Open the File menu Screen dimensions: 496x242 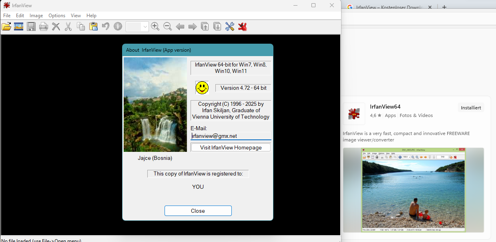(x=7, y=16)
